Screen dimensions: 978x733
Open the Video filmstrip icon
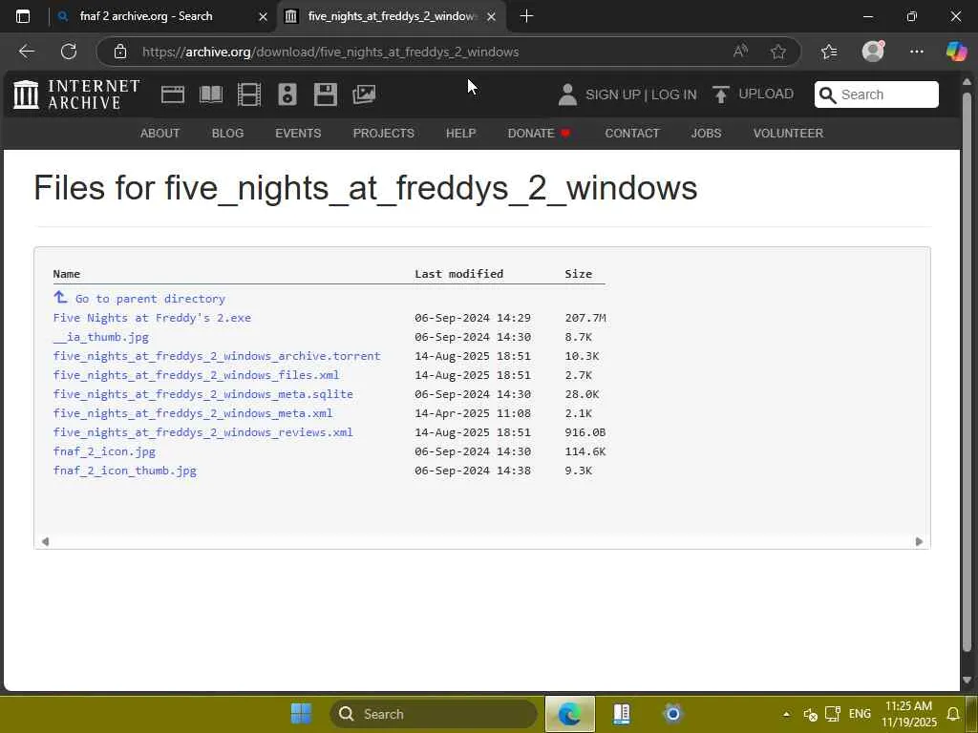tap(249, 94)
